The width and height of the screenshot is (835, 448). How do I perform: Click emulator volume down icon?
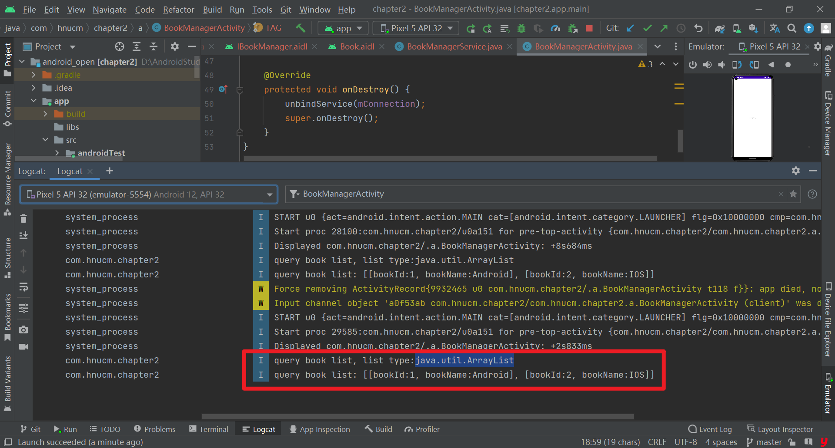pos(722,65)
